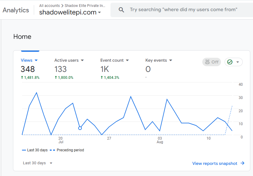This screenshot has width=253, height=176.
Task: Click the magnifying glass search icon
Action: [x=121, y=10]
